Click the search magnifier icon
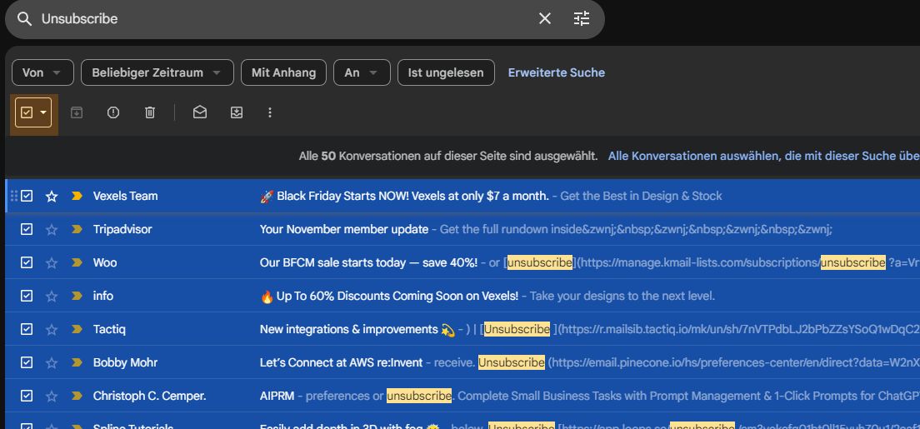This screenshot has width=920, height=429. 24,19
